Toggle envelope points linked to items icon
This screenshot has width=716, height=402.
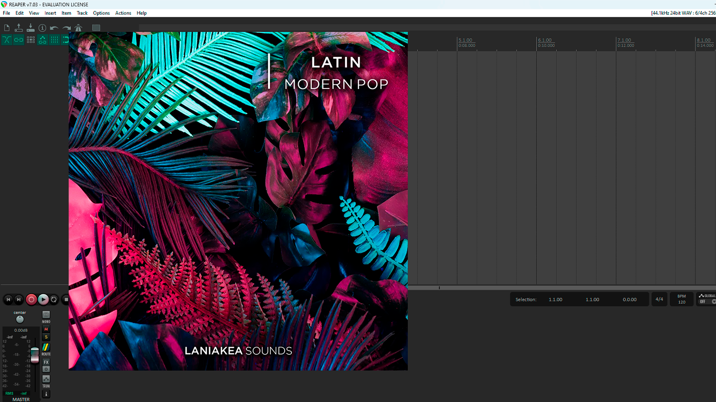coord(42,40)
